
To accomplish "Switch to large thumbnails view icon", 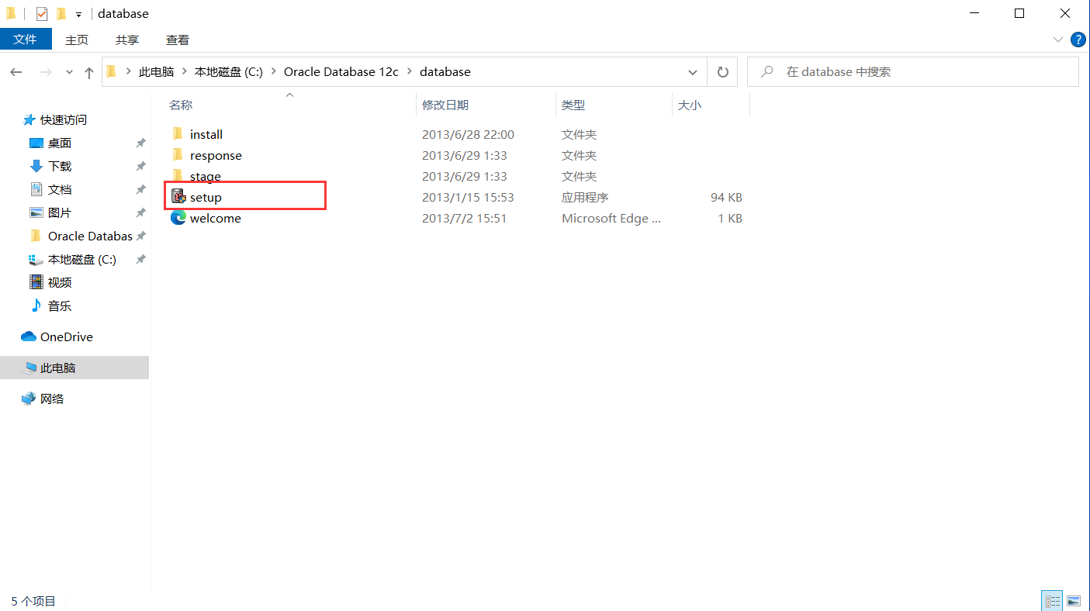I will (1074, 601).
